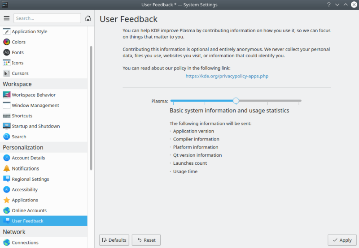Click the Plasma feedback slider handle
Screen dimensions: 359x248
tap(236, 101)
